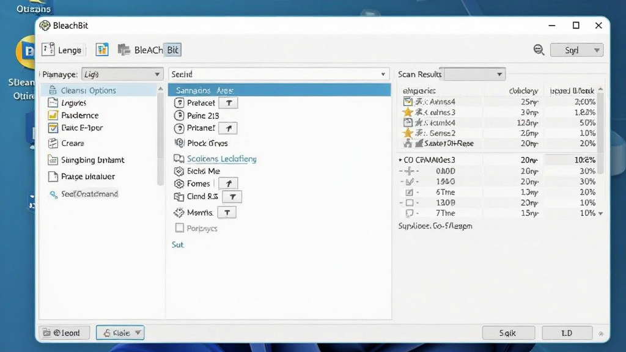Toggle the Arnes4 row checkbox icon
The image size is (626, 352).
click(x=408, y=101)
